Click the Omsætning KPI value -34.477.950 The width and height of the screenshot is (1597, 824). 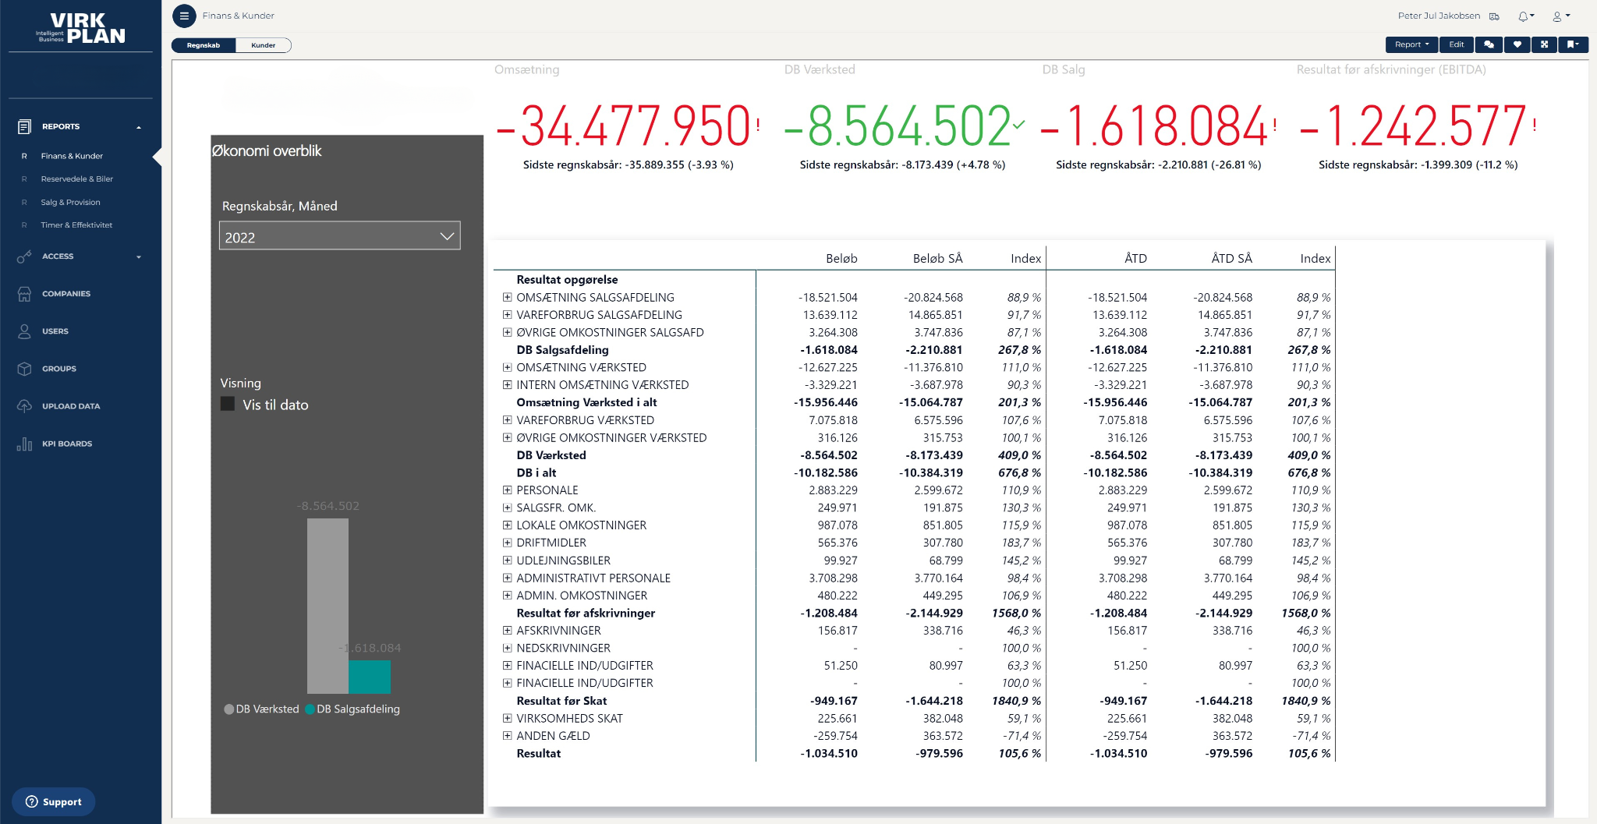pyautogui.click(x=625, y=126)
